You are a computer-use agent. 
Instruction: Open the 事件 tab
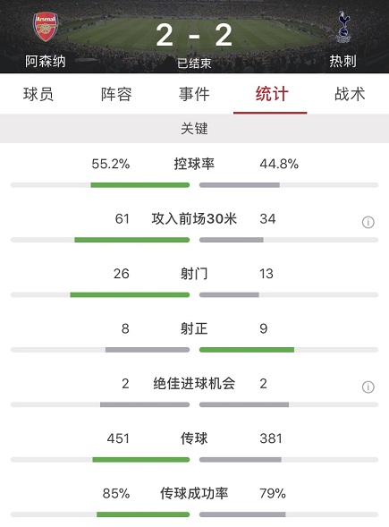[194, 94]
